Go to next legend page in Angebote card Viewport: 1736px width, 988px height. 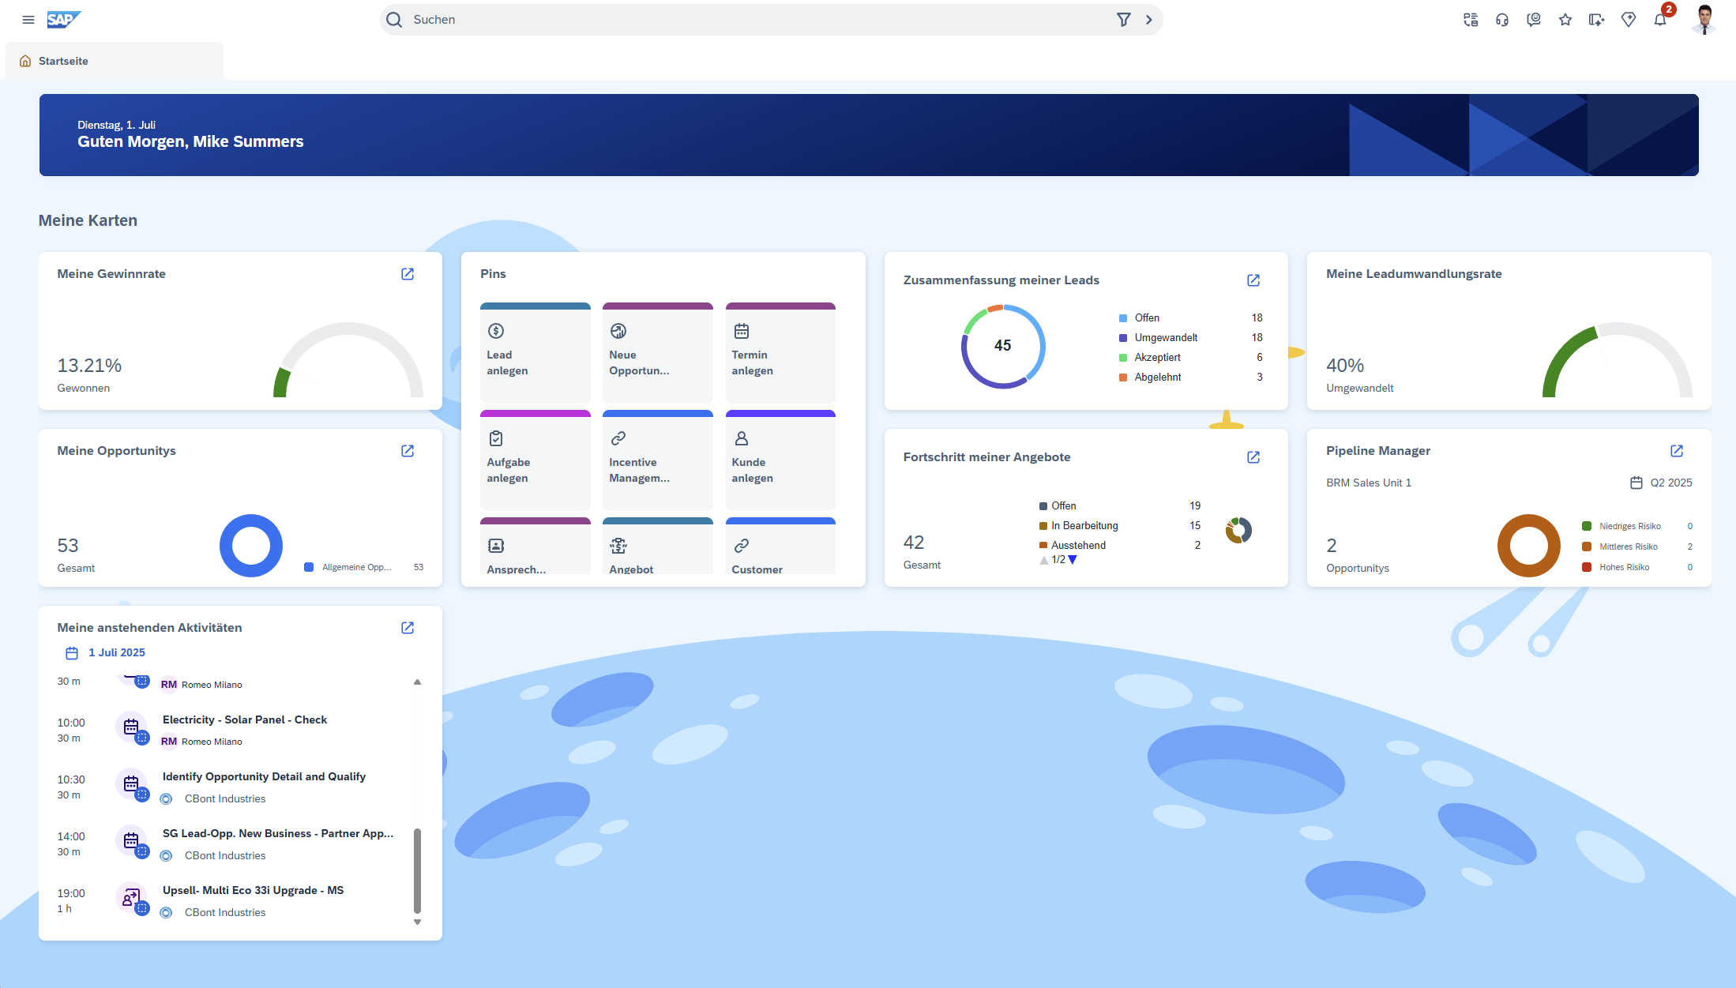(1073, 560)
